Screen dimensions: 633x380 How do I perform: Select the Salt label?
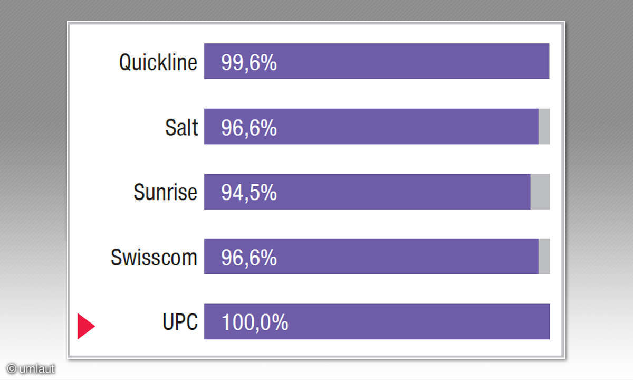coord(182,128)
